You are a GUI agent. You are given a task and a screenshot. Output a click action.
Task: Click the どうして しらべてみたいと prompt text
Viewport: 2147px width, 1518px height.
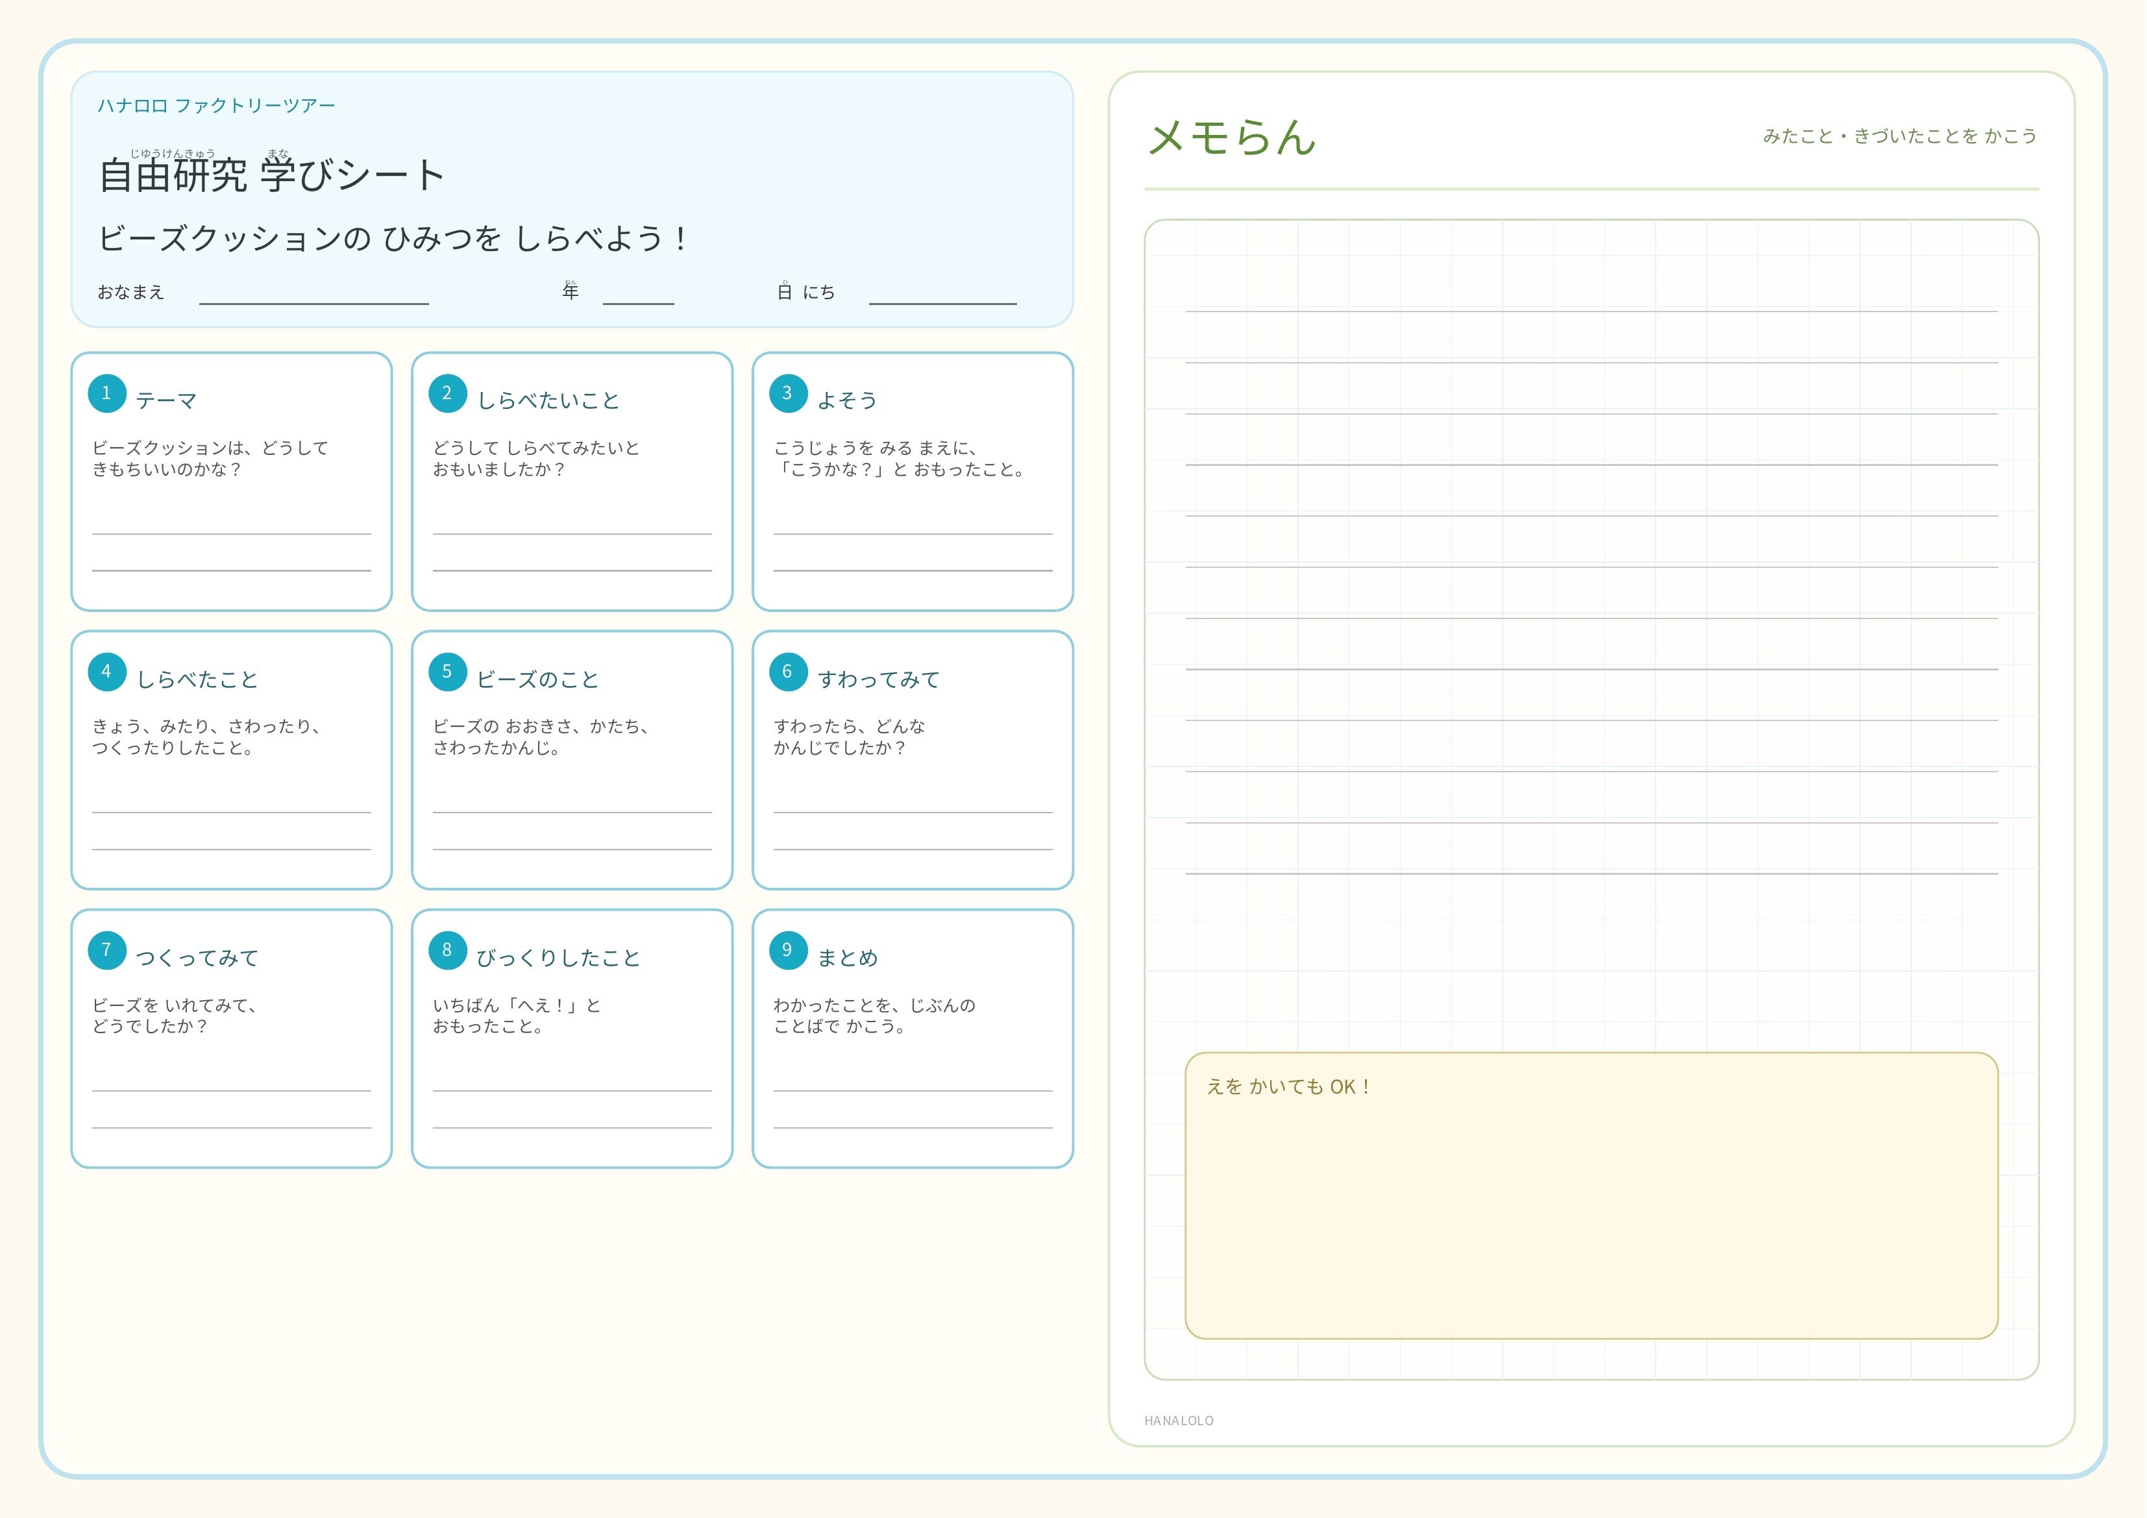click(536, 448)
